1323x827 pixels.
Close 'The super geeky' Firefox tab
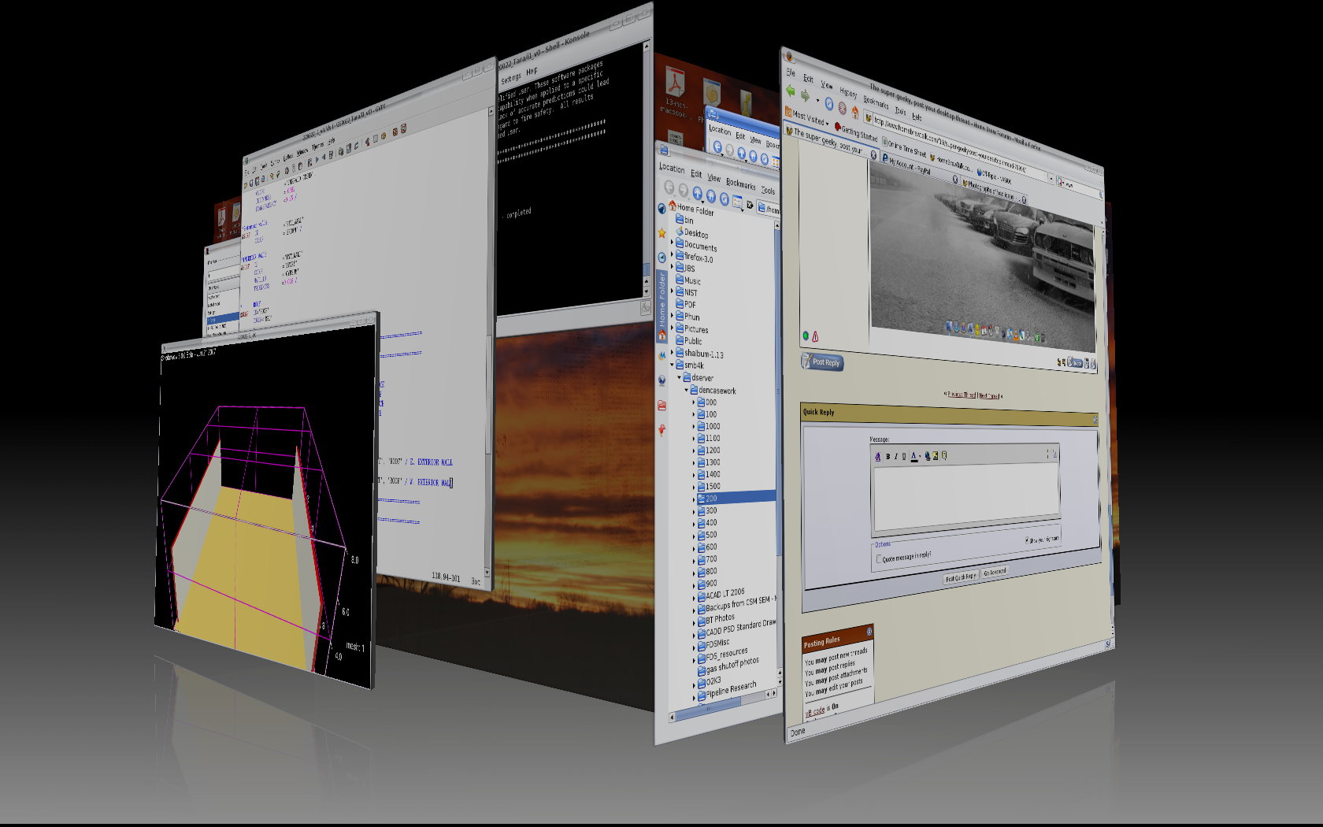(873, 154)
